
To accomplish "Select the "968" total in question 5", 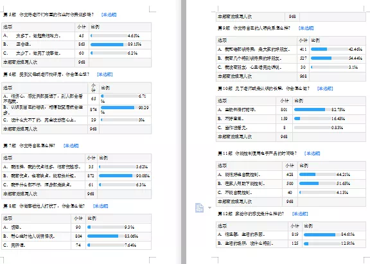I will [x=82, y=62].
